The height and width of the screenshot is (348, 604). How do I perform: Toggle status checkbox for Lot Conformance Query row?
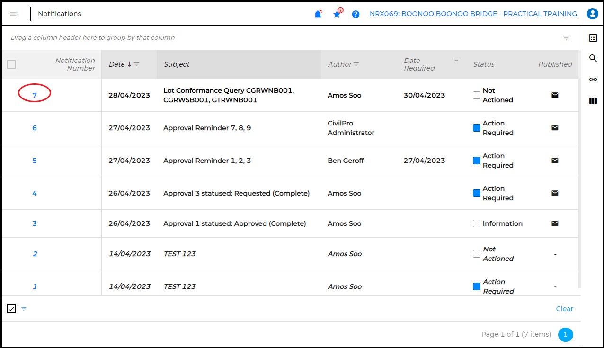click(x=477, y=95)
